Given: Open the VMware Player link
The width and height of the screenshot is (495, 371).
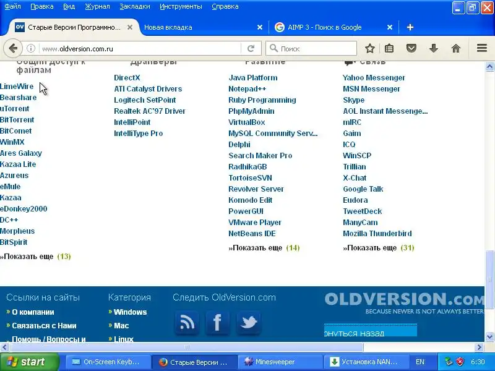Looking at the screenshot, I should click(x=255, y=223).
